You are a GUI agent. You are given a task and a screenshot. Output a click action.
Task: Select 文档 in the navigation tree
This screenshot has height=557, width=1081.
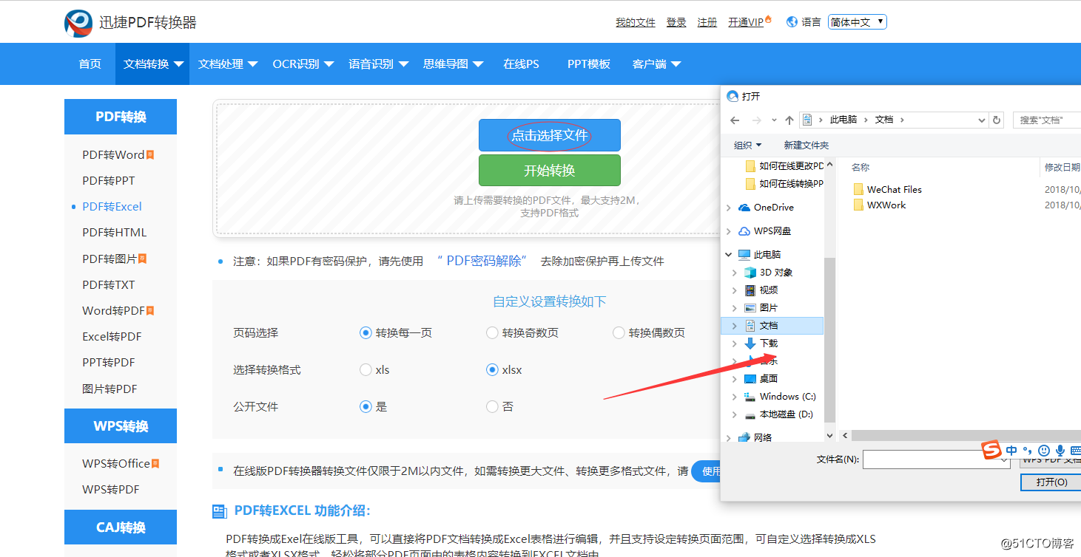pos(772,326)
